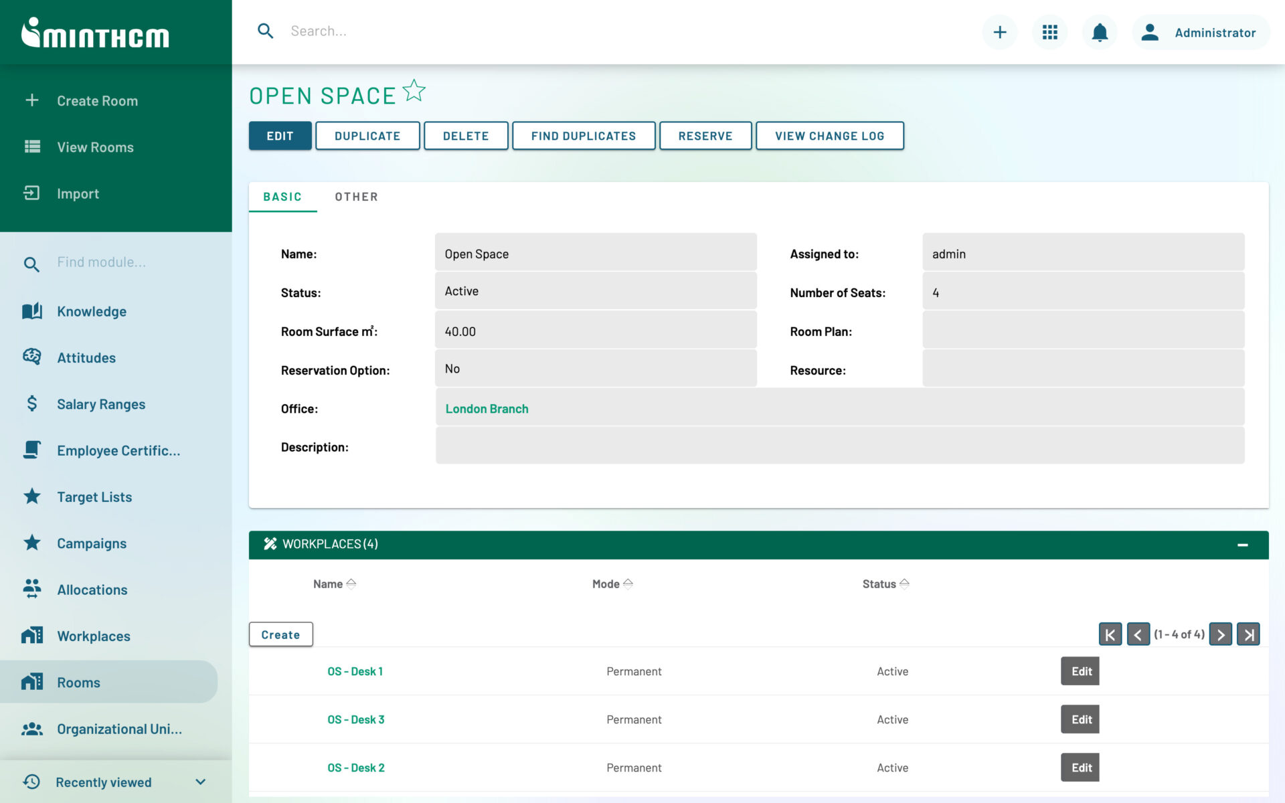The width and height of the screenshot is (1285, 803).
Task: Open the search magnifier icon
Action: click(265, 31)
